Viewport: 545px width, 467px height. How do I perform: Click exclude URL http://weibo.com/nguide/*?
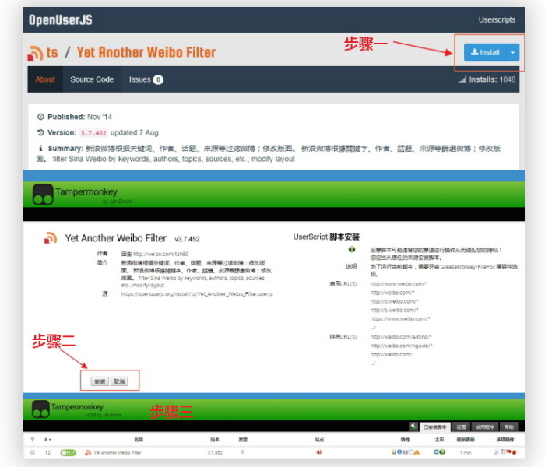401,346
